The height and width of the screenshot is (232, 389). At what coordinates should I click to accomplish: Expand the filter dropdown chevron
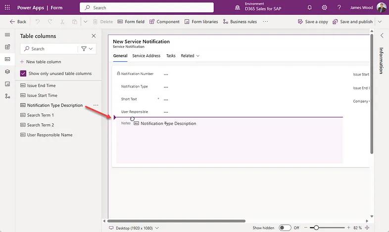[91, 49]
